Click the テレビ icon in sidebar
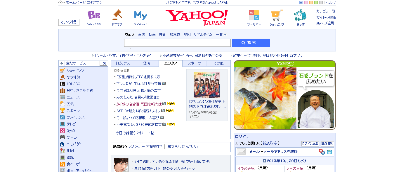Viewport: 394px width, 172px height. pos(62,124)
